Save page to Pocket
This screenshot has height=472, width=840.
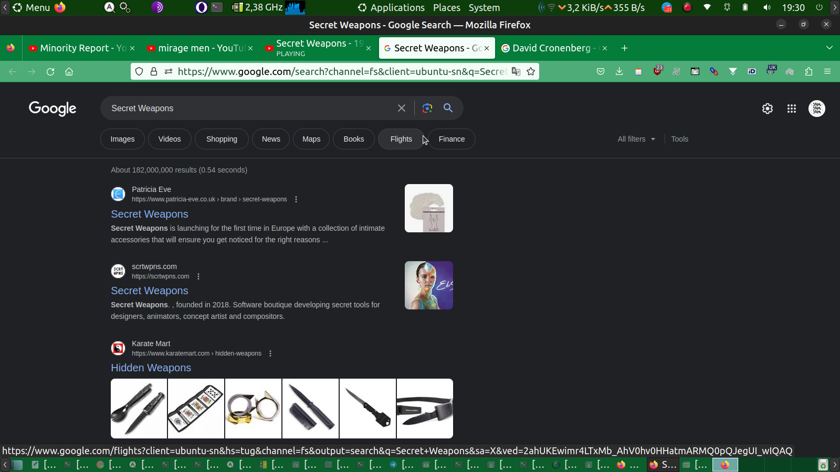click(601, 72)
